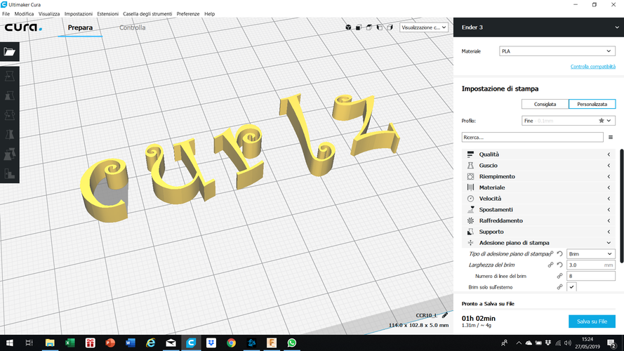The width and height of the screenshot is (624, 351).
Task: Open the Visualizzazione view mode dropdown
Action: coord(423,27)
